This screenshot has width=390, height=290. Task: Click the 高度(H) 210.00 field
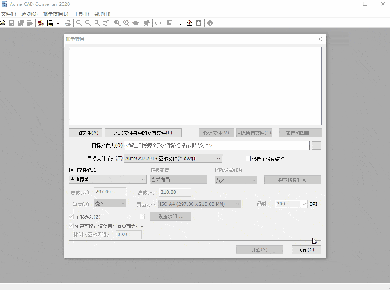click(175, 192)
